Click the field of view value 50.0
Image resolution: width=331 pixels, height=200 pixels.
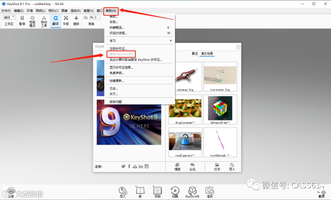pyautogui.click(x=94, y=17)
